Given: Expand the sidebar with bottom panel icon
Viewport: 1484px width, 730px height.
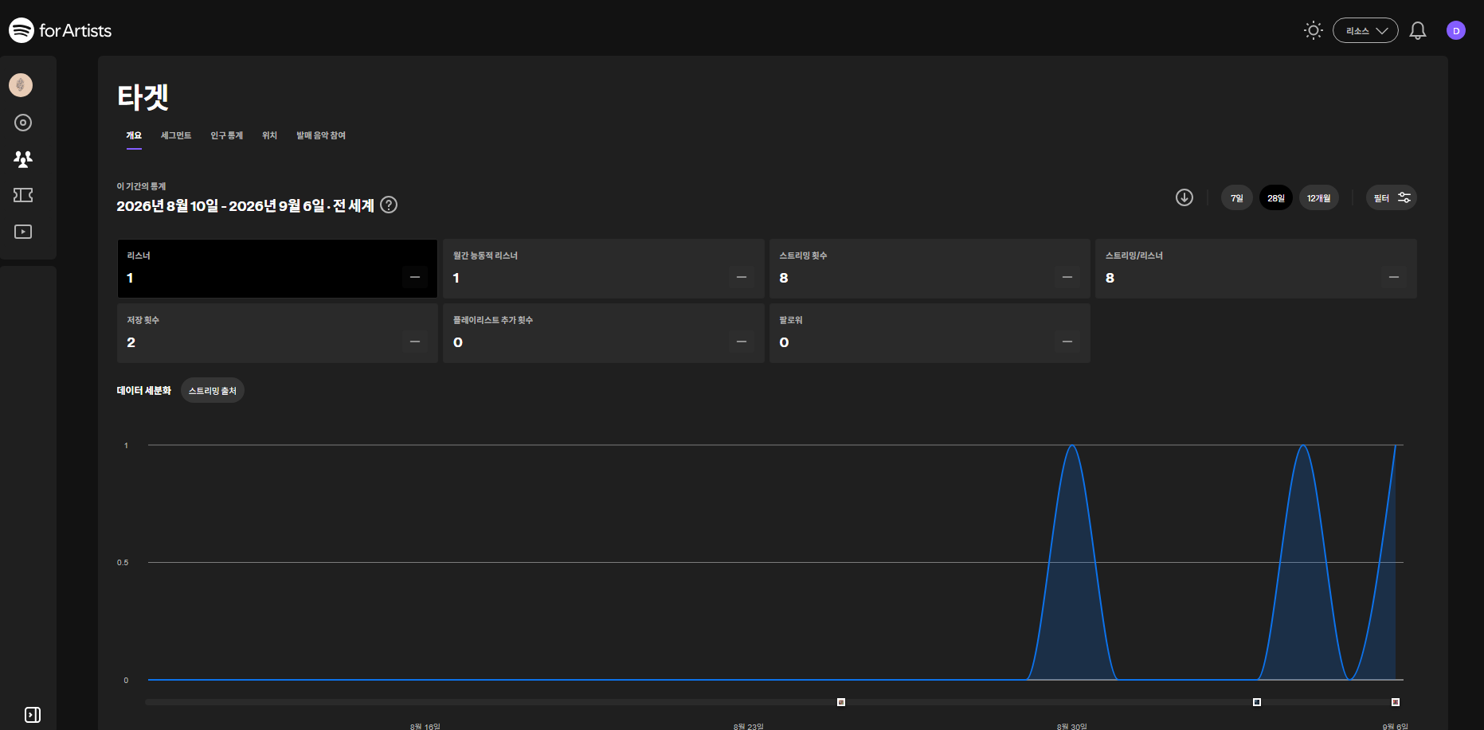Looking at the screenshot, I should click(33, 715).
